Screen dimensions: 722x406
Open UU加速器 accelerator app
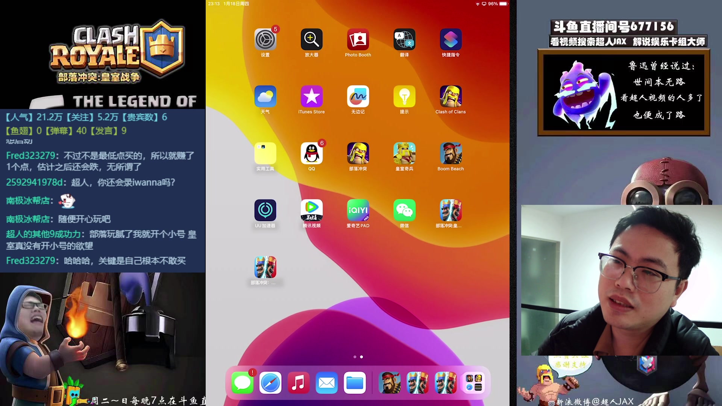point(265,211)
